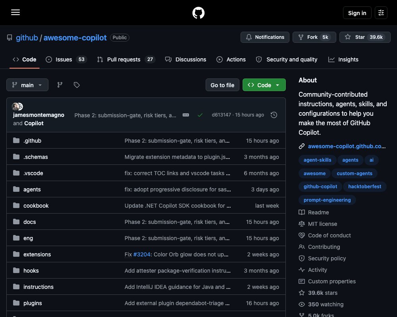397x317 pixels.
Task: Click the Go to file button
Action: (x=222, y=85)
